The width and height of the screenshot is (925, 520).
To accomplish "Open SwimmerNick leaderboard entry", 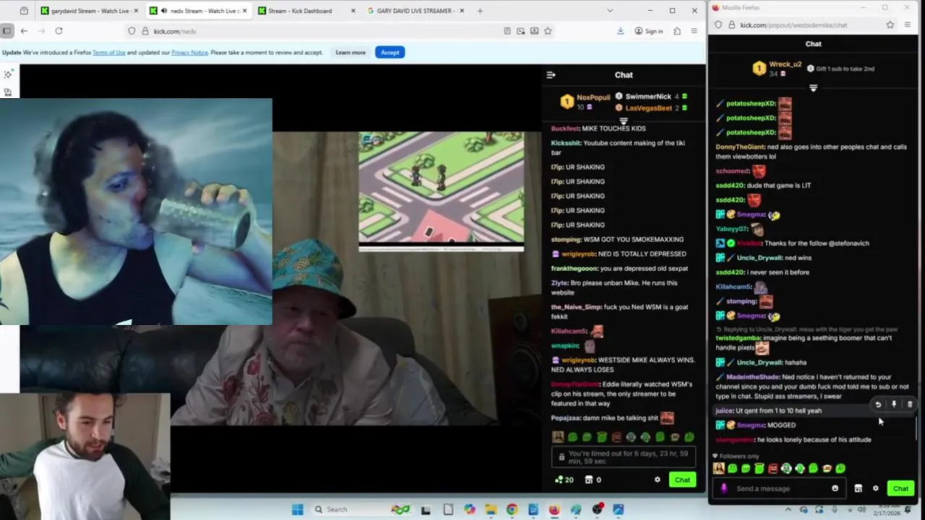I will pos(650,97).
